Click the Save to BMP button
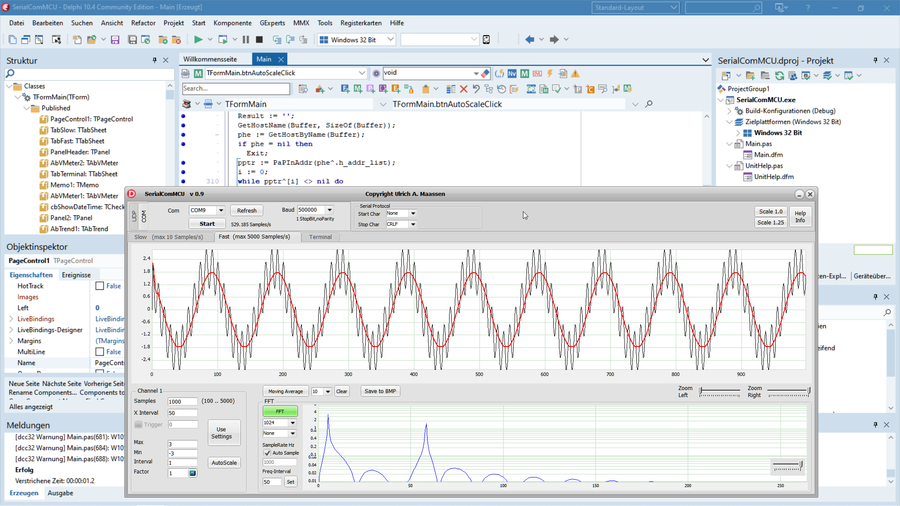Screen dimensions: 900x506 coord(380,391)
